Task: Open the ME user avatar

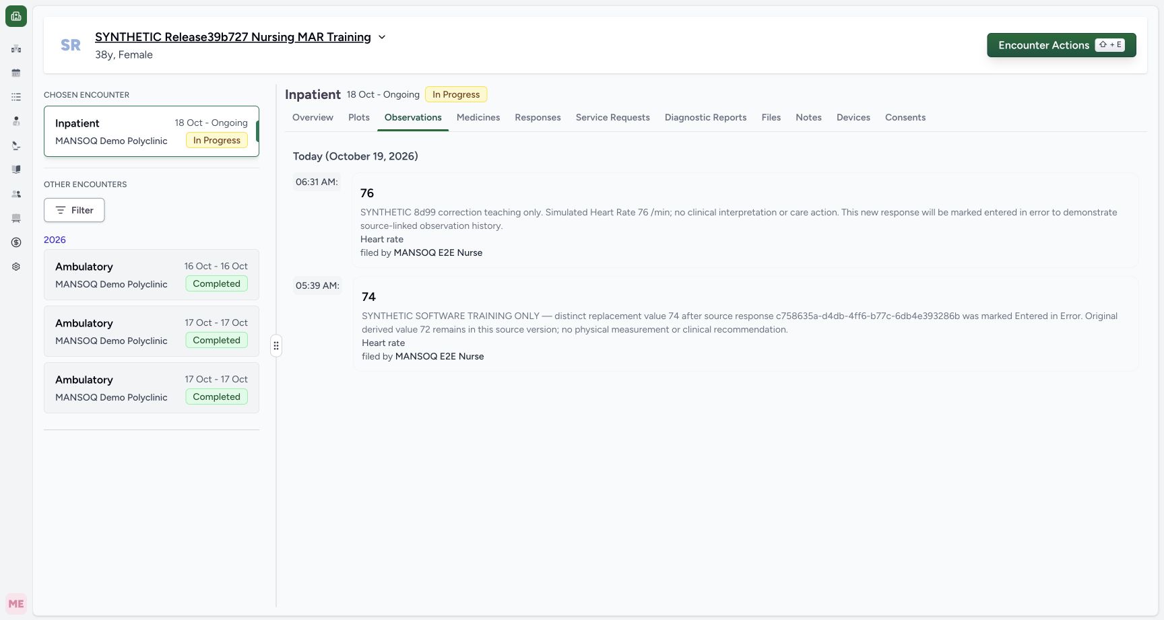Action: [16, 604]
